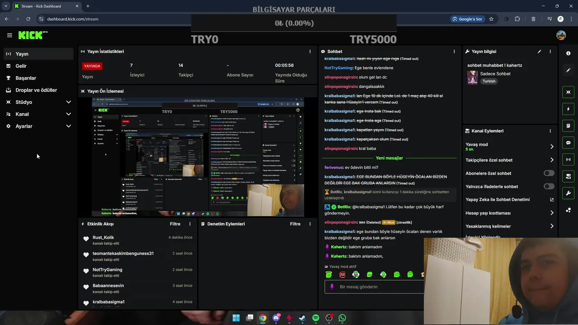
Task: Click the Turkish language tag
Action: coord(489,81)
